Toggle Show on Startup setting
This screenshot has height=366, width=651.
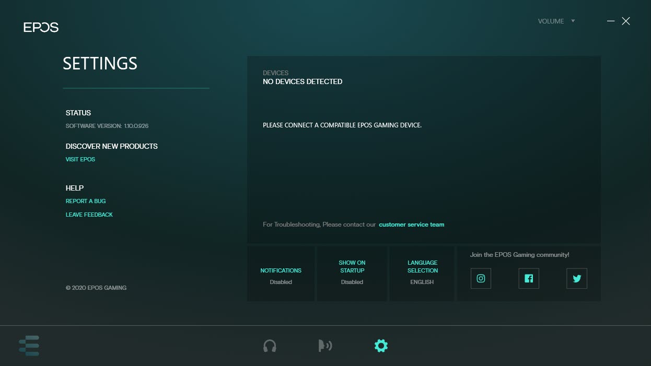point(352,274)
